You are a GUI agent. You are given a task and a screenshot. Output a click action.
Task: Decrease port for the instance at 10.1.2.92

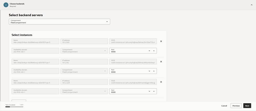[x=149, y=71]
